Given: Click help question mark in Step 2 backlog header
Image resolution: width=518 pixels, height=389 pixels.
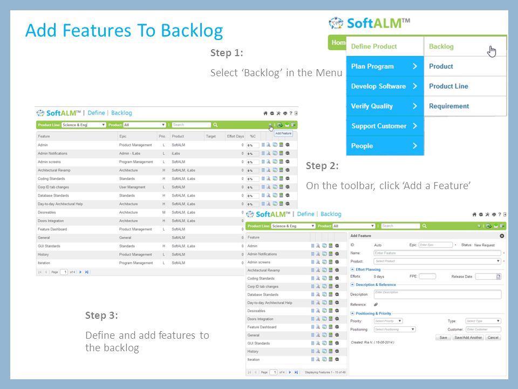Looking at the screenshot, I should coord(291,113).
